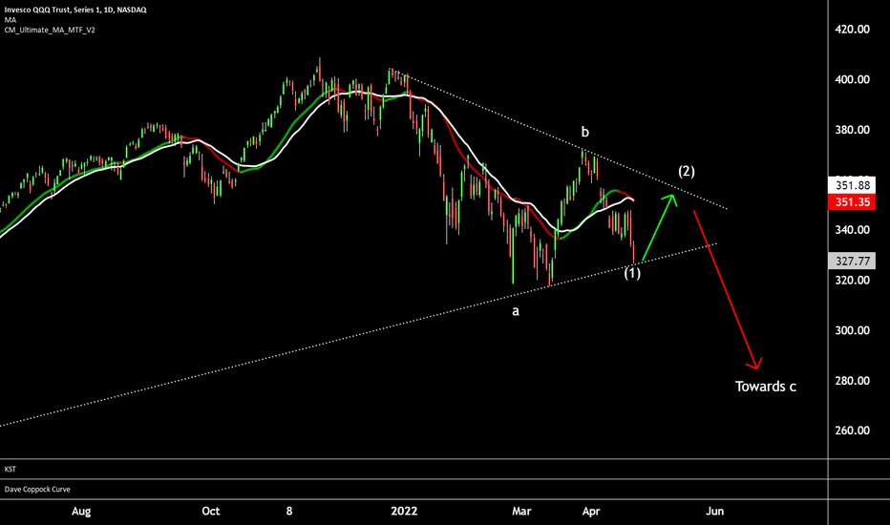Select the '(2)' wave label
890x525 pixels.
tap(687, 171)
